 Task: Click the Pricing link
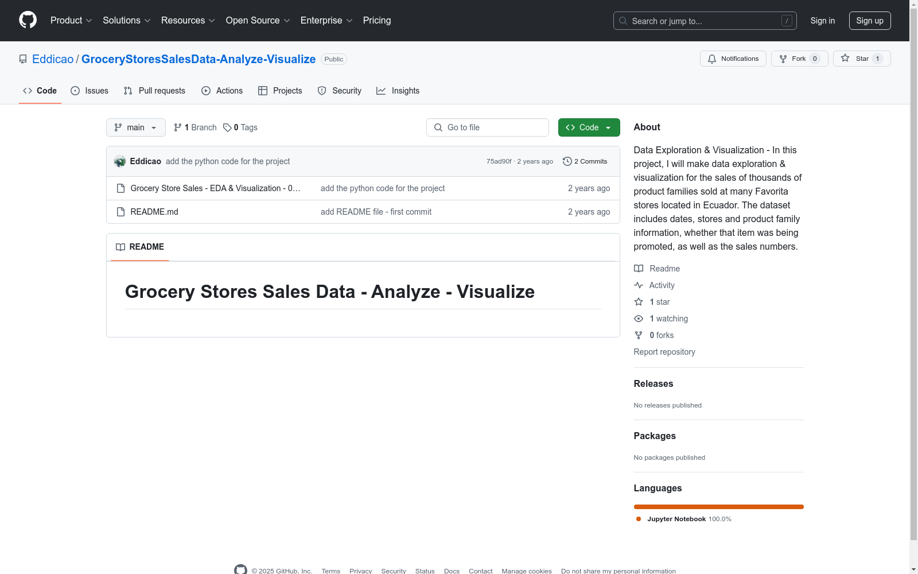click(377, 21)
